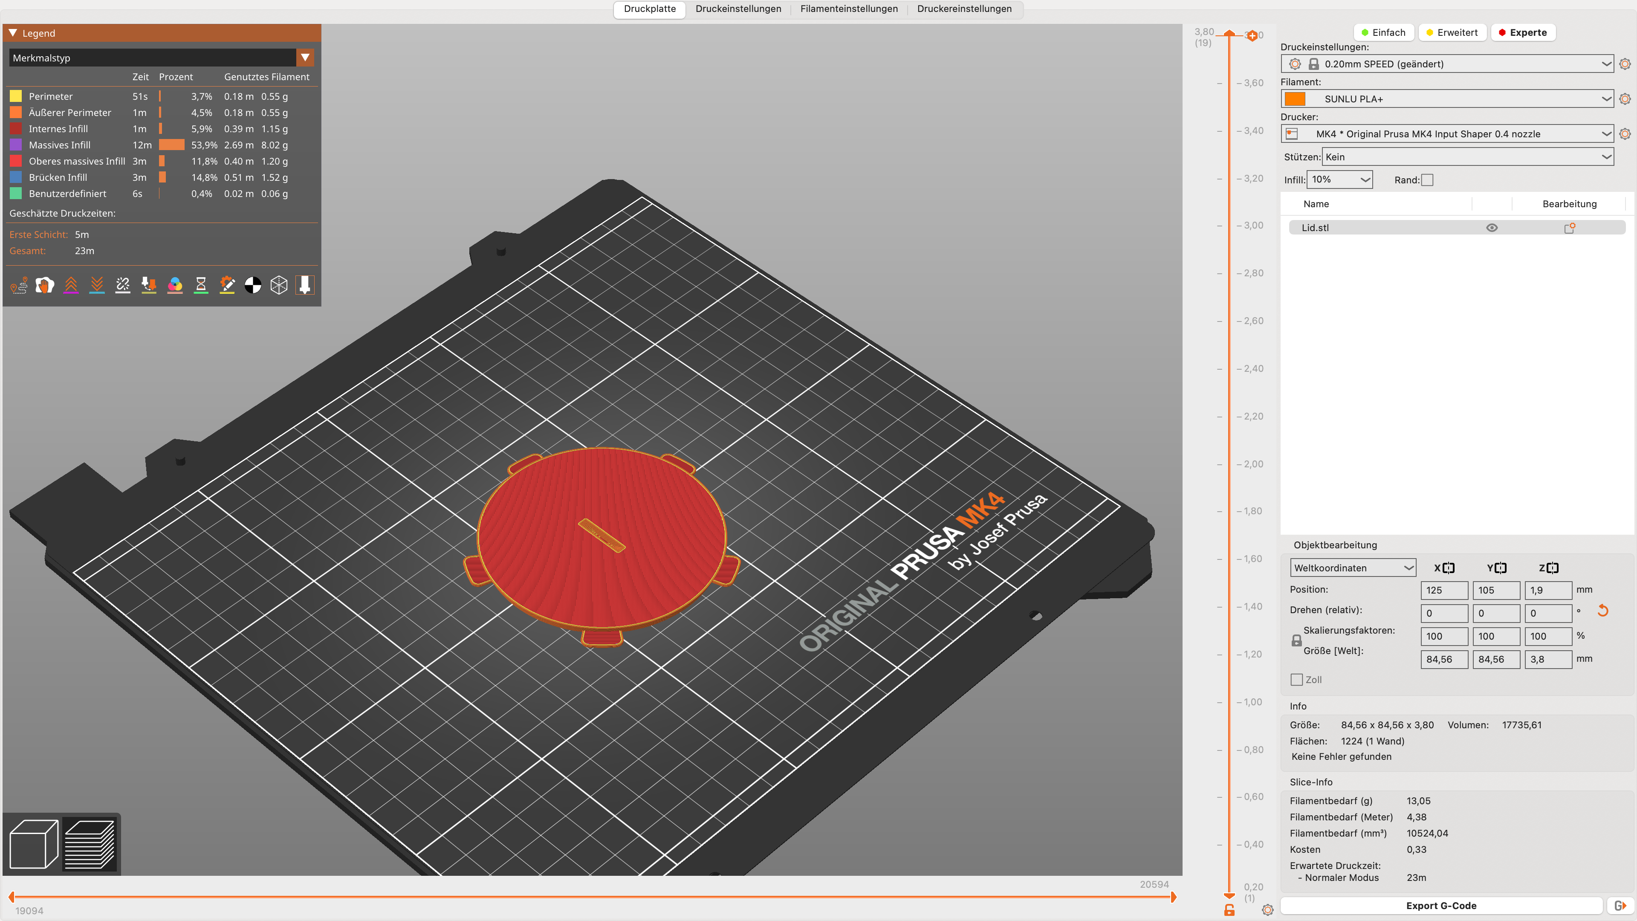Expand the Infill 10% combo box

pos(1339,180)
